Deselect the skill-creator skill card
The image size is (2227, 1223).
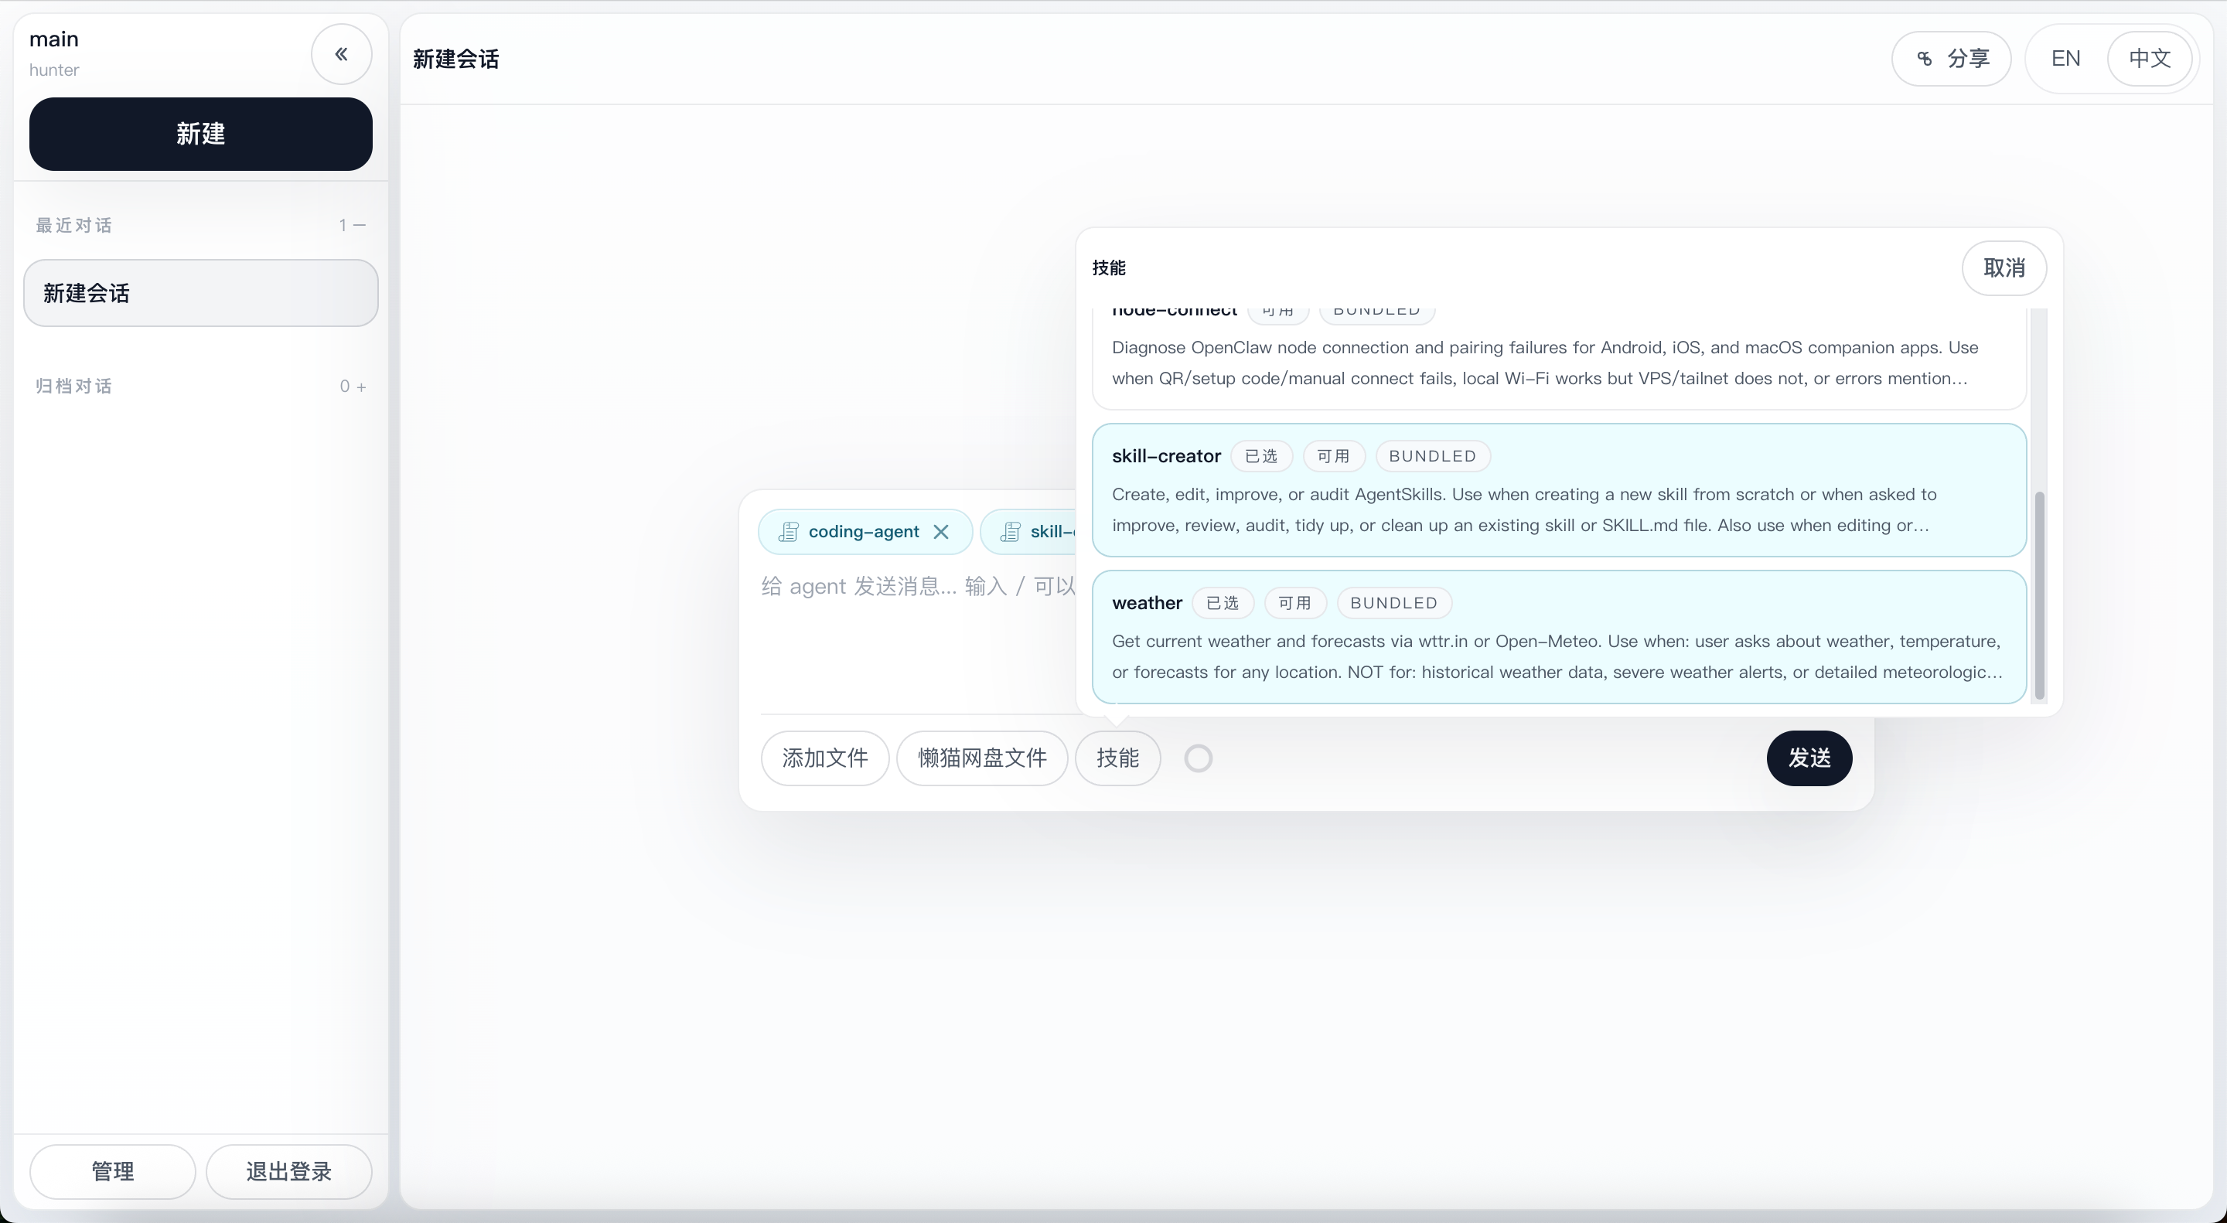1559,490
